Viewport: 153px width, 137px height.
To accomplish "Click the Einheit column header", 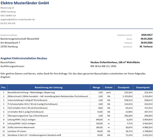I will (109, 88).
